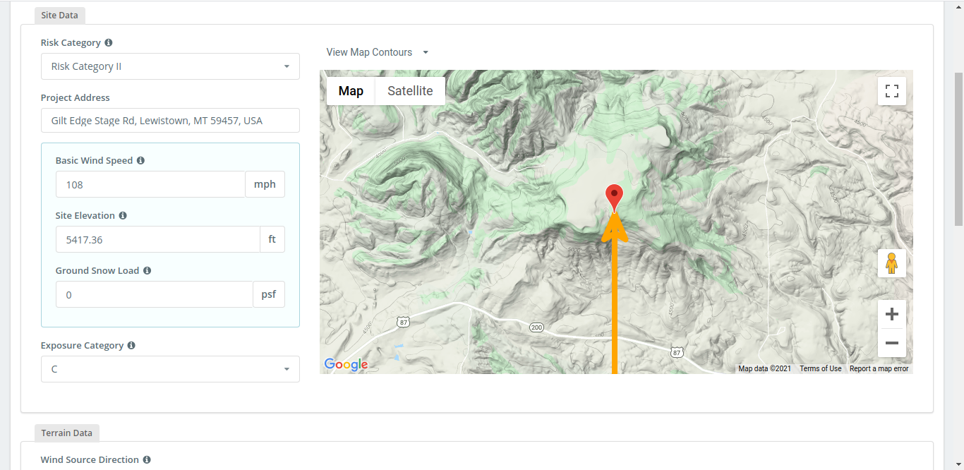Grab the Pegman street view icon
This screenshot has width=964, height=470.
[891, 263]
